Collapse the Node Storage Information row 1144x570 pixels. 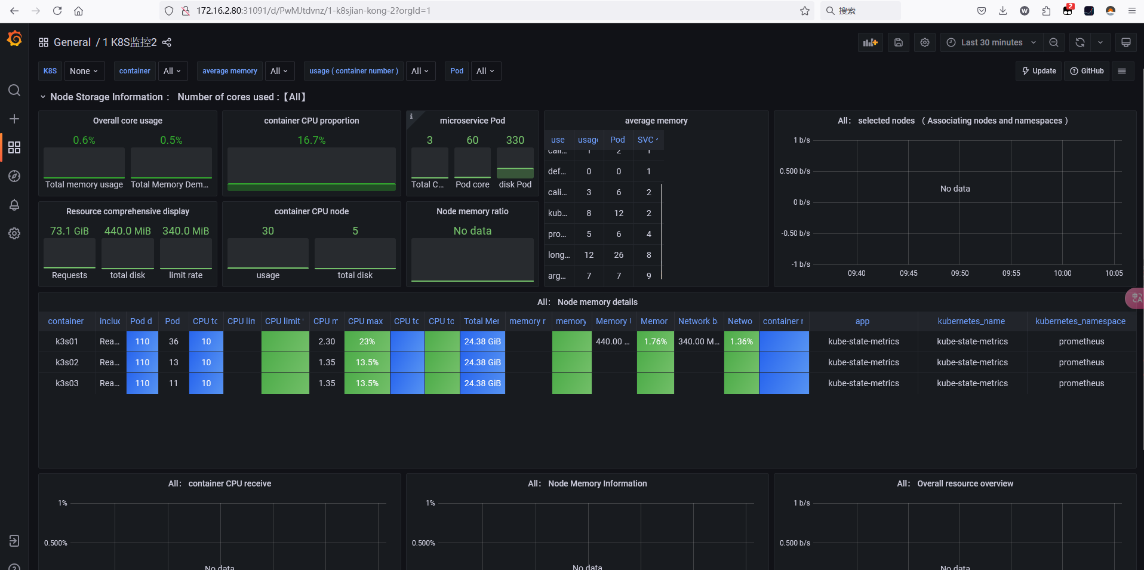coord(43,97)
